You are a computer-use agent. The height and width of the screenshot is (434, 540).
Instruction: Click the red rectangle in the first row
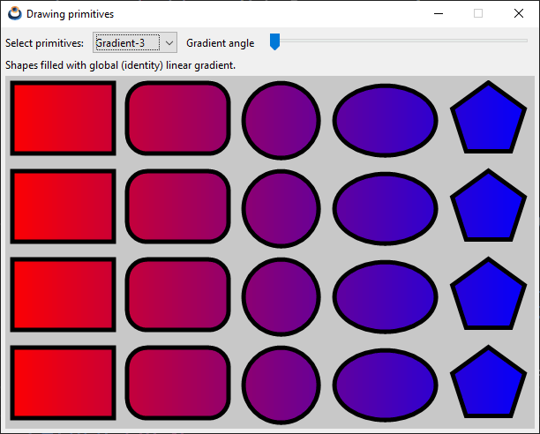click(63, 118)
